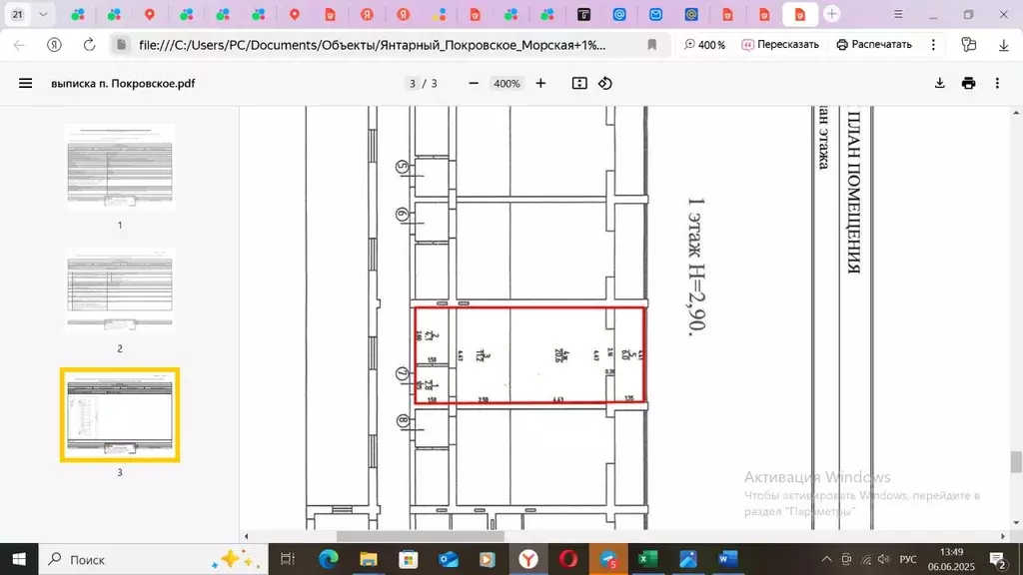Screen dimensions: 1023x575
Task: Click the page number field showing 3
Action: pyautogui.click(x=412, y=84)
